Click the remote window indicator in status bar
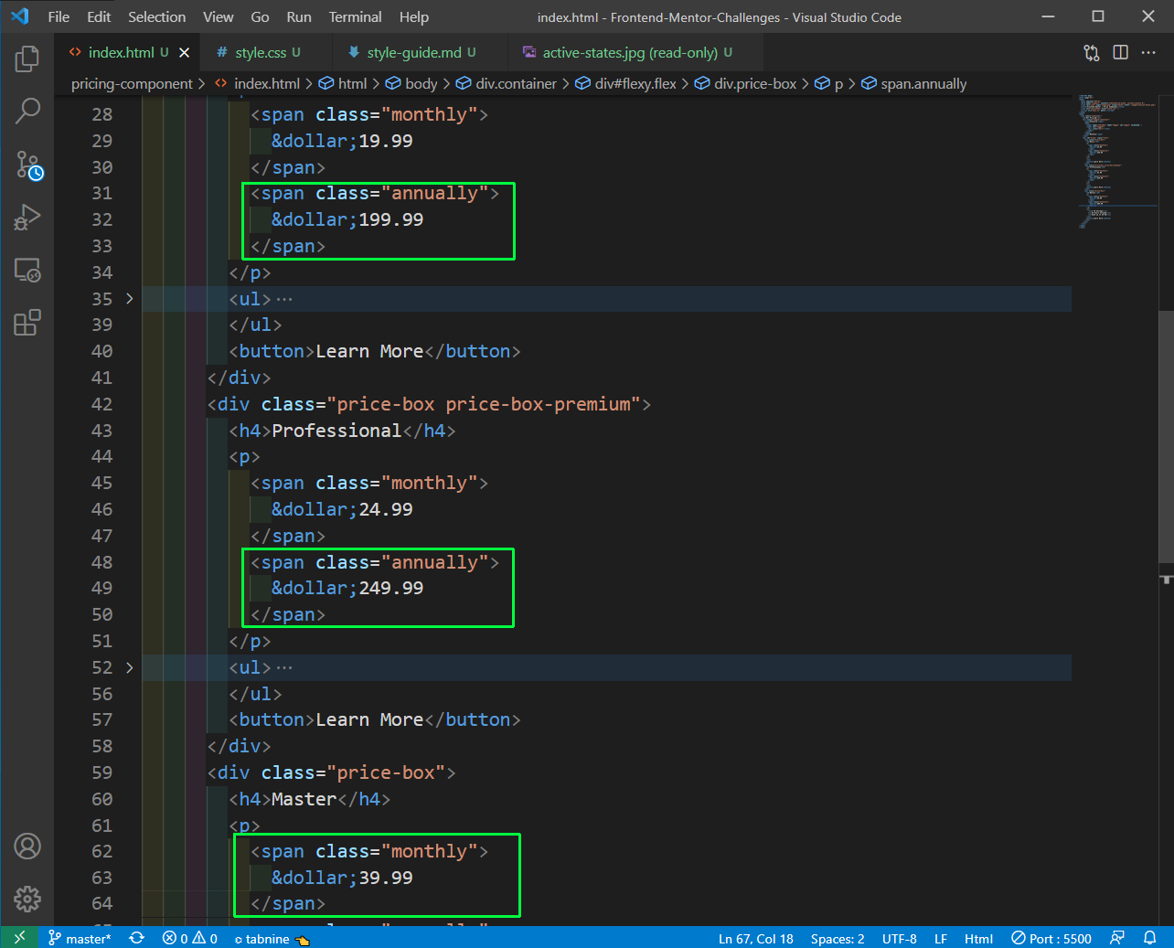 tap(19, 938)
